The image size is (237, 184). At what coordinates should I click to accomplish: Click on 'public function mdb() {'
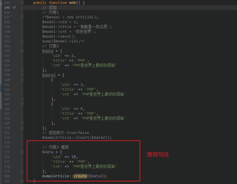tap(59, 3)
